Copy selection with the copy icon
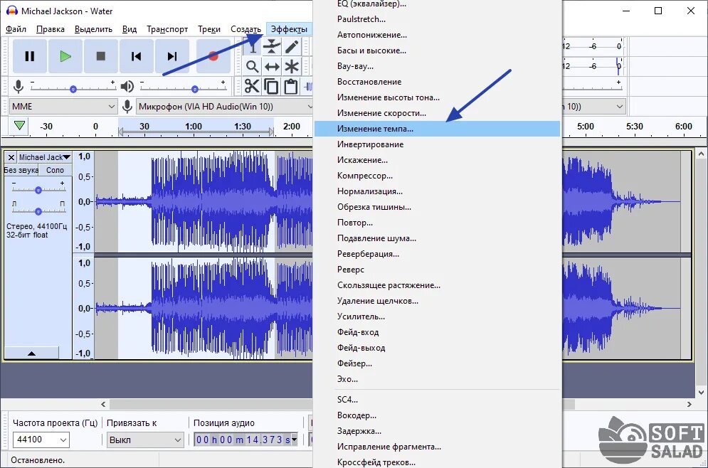The width and height of the screenshot is (708, 468). pyautogui.click(x=272, y=86)
